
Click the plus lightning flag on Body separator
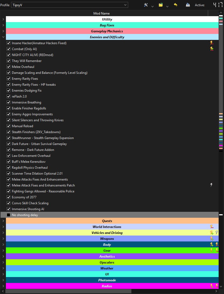click(x=212, y=244)
